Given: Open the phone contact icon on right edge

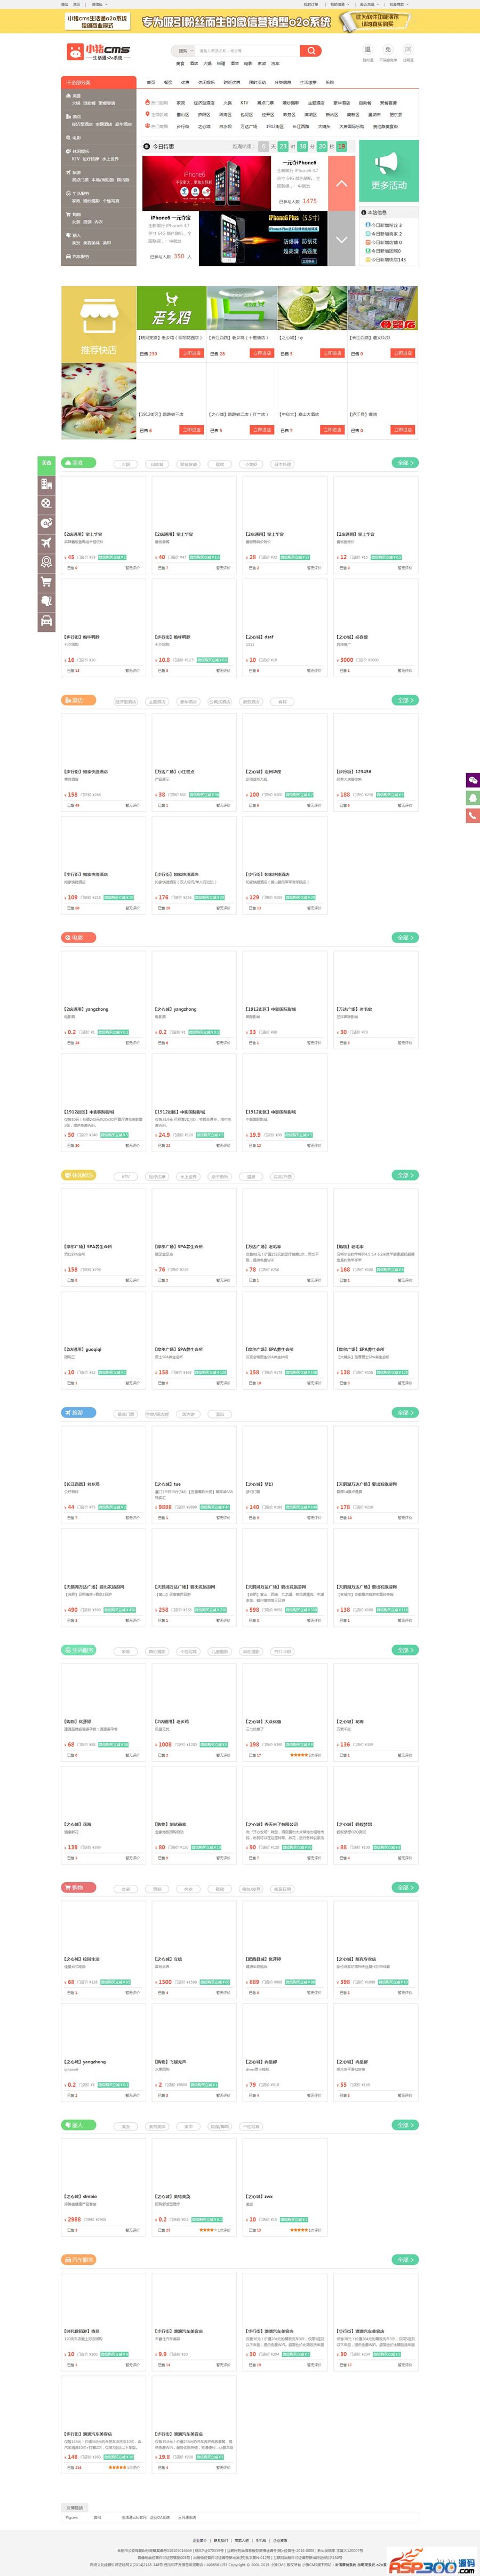Looking at the screenshot, I should coord(473,816).
